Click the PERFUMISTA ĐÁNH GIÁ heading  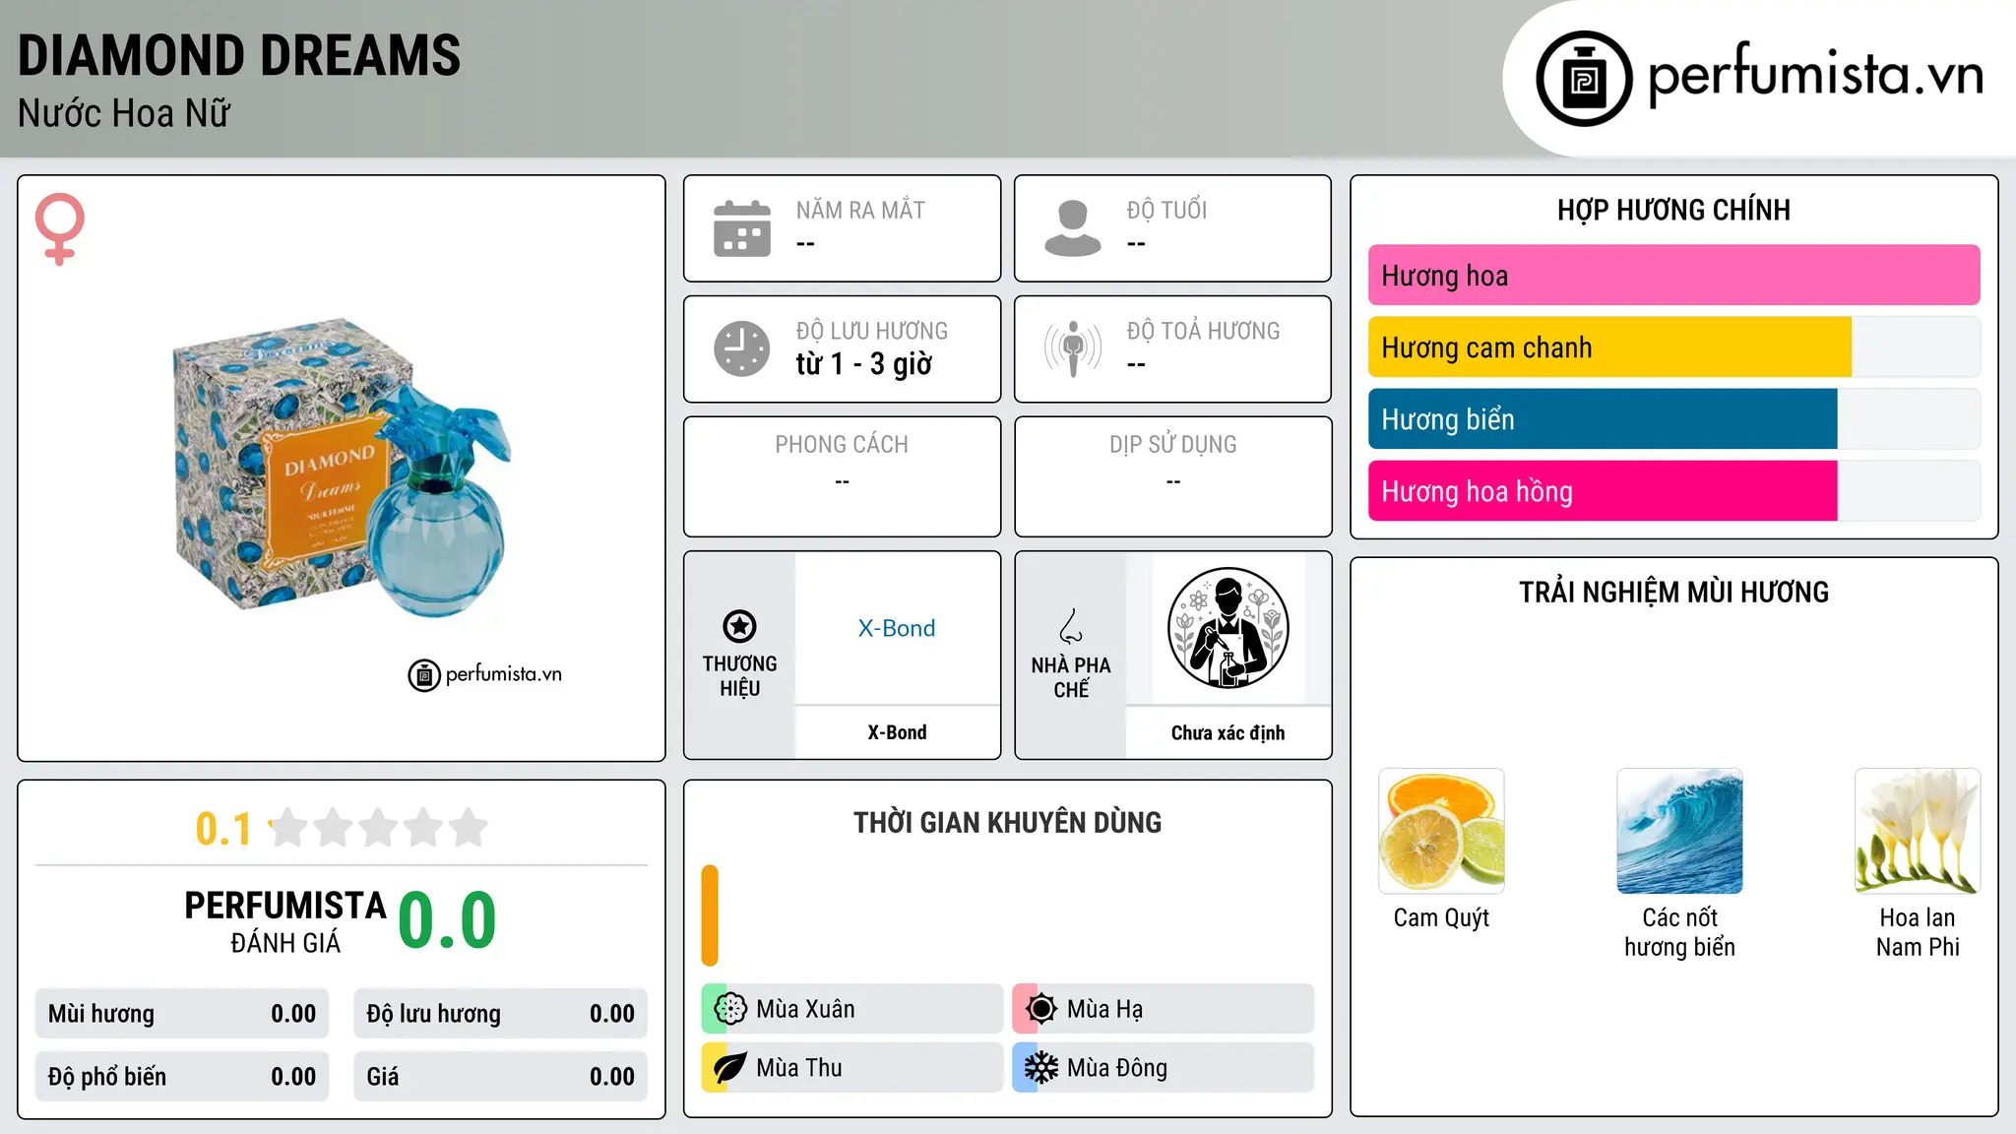click(285, 921)
